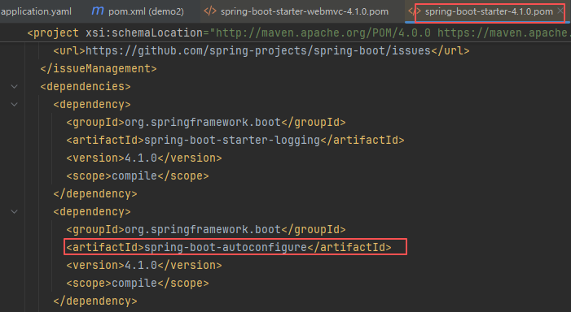Close the spring-boot-starter-4.1.0.pom tab
This screenshot has height=312, width=571.
coord(560,11)
